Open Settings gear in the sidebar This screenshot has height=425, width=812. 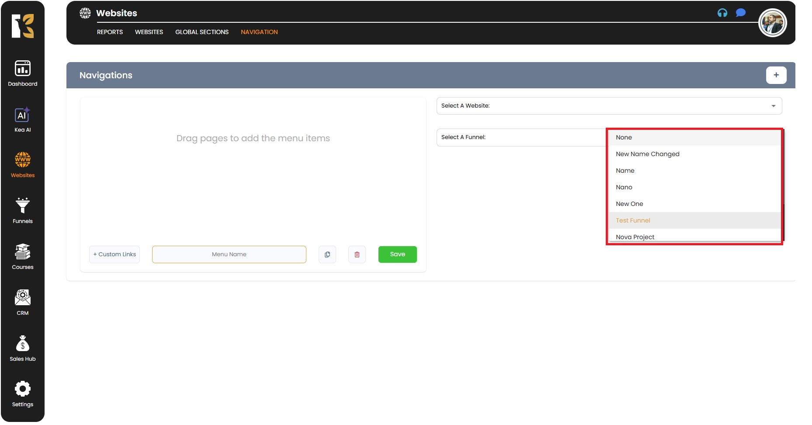coord(23,389)
